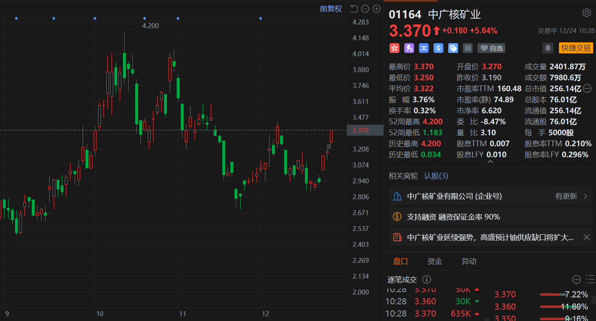
Task: Open the price alert bell icon
Action: point(548,48)
